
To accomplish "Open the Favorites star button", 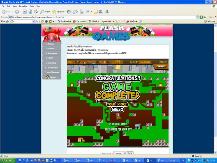I will pyautogui.click(x=58, y=12).
